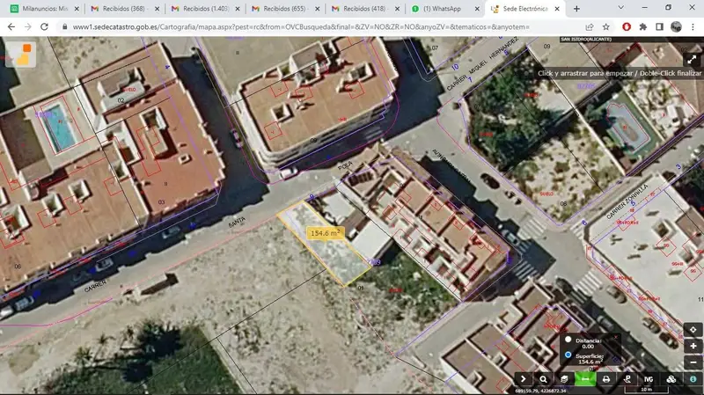The height and width of the screenshot is (395, 704).
Task: Expand the map to fullscreen
Action: tap(692, 59)
